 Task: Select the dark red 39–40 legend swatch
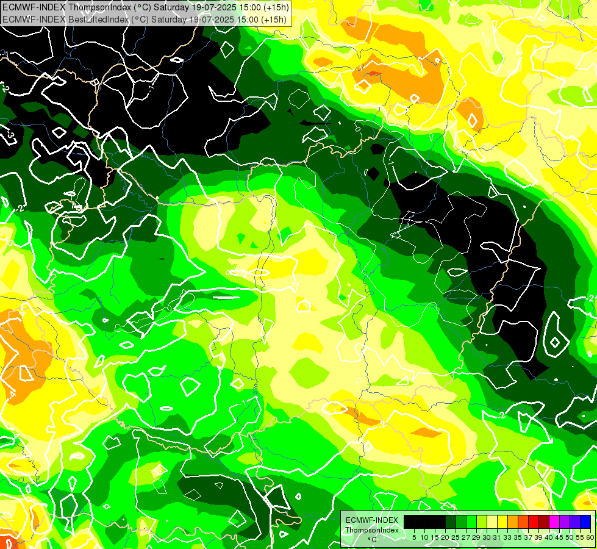544,522
